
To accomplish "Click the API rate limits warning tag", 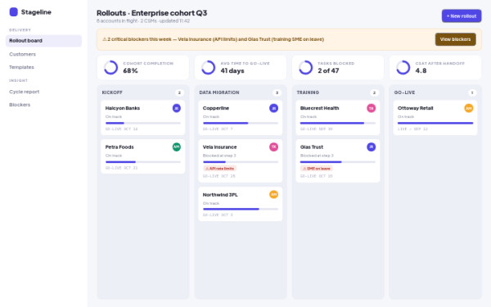I will (219, 169).
